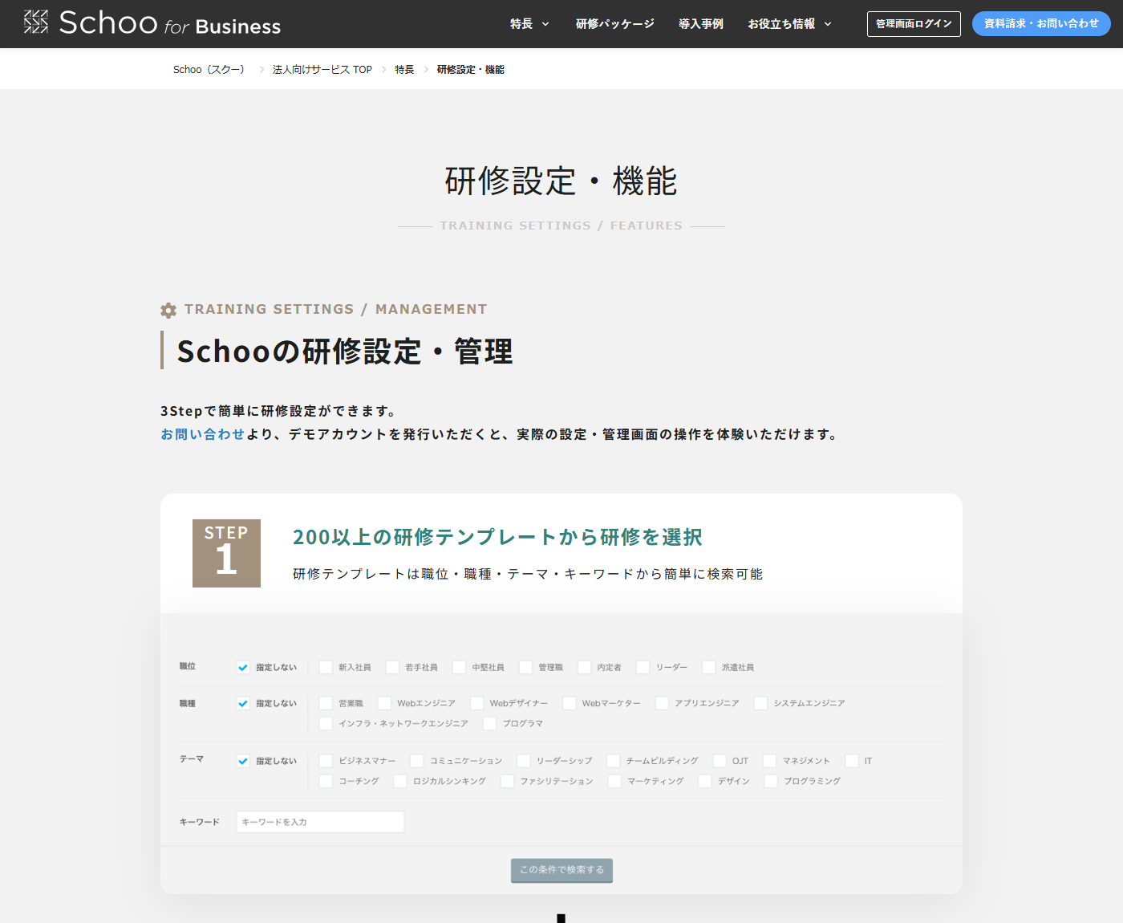Screen dimensions: 1123x923
Task: Open the 導入事例 menu item
Action: [701, 24]
